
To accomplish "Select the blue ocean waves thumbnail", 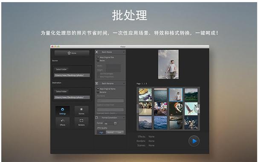I will pyautogui.click(x=160, y=123).
